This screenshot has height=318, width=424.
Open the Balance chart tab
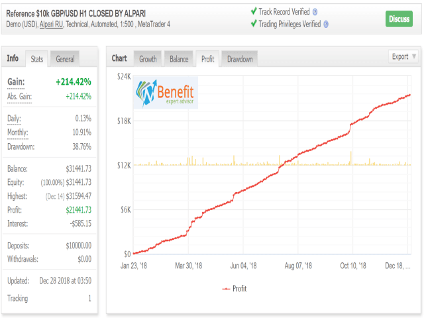click(x=179, y=59)
